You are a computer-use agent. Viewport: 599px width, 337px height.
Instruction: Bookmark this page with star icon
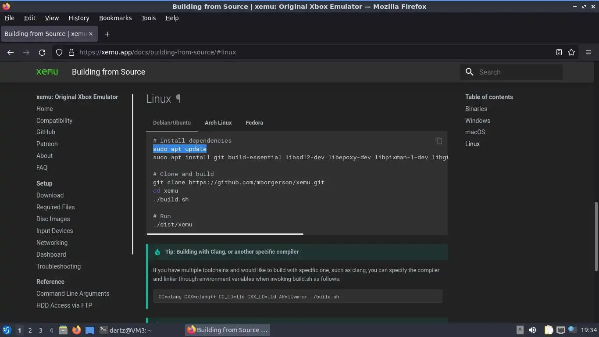click(571, 52)
